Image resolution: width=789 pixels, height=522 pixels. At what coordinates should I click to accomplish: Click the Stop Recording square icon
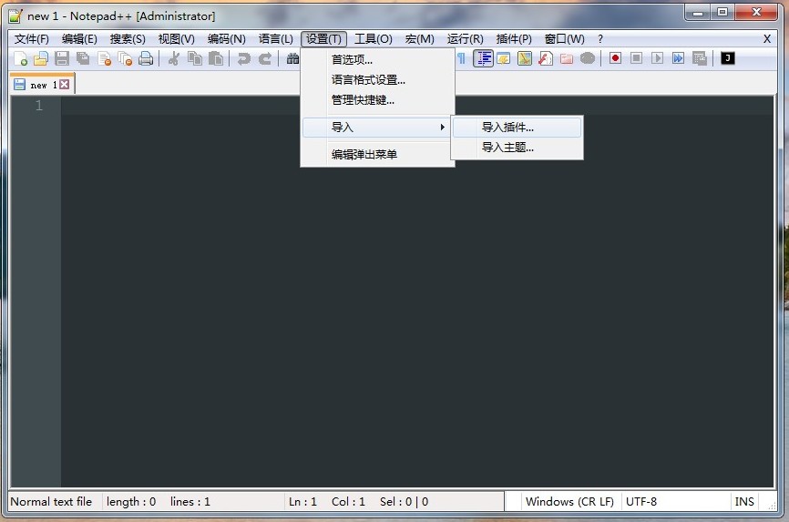click(x=636, y=58)
